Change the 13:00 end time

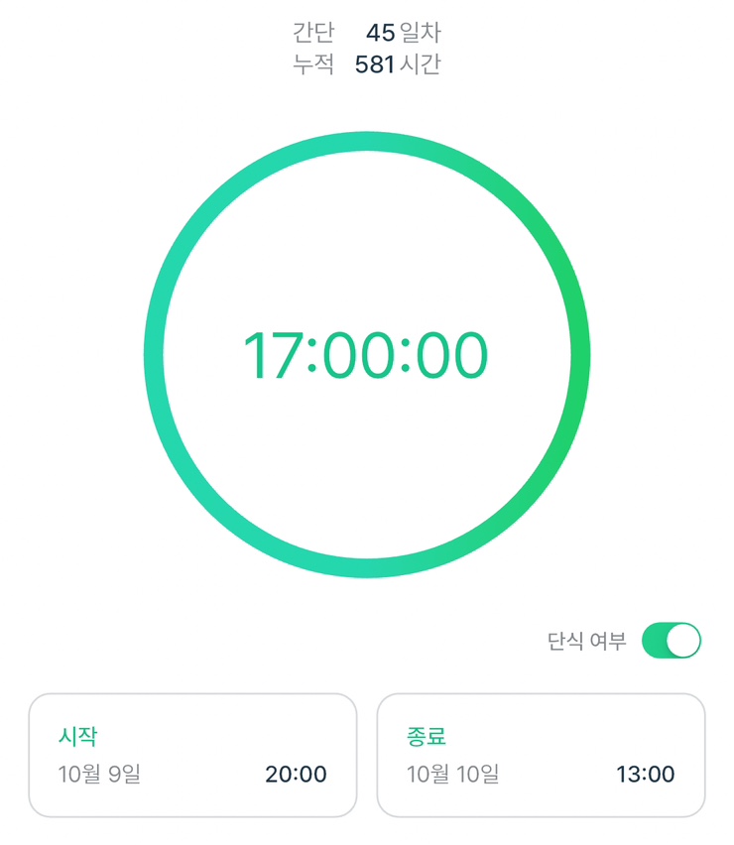click(x=645, y=775)
